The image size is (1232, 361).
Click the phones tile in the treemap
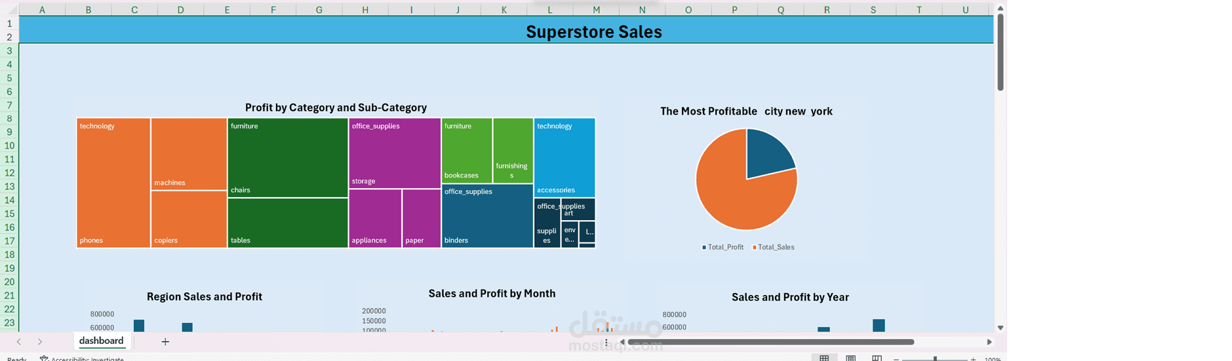tap(113, 183)
